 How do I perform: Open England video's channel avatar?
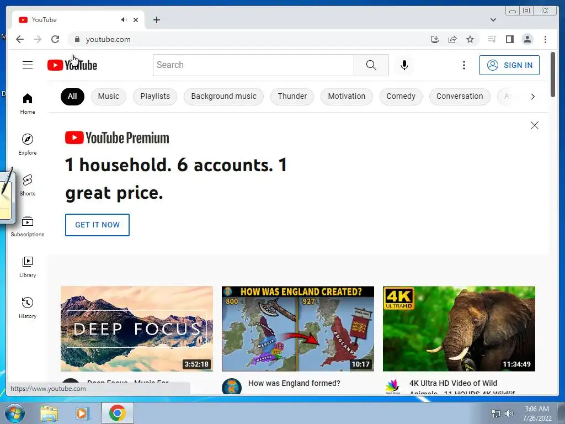pos(232,386)
